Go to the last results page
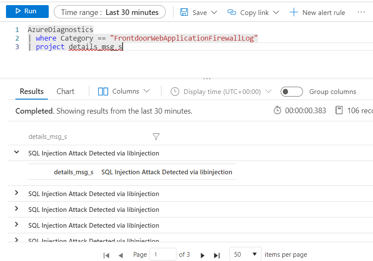This screenshot has width=373, height=261. coord(217,255)
